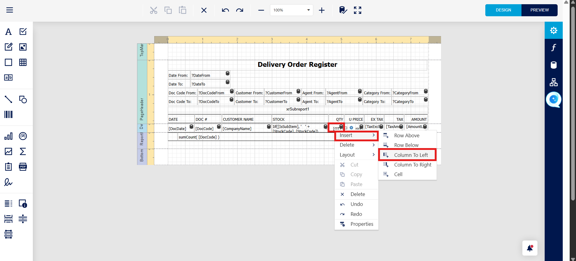576x261 pixels.
Task: Choose Column To Left from Insert submenu
Action: pos(411,155)
